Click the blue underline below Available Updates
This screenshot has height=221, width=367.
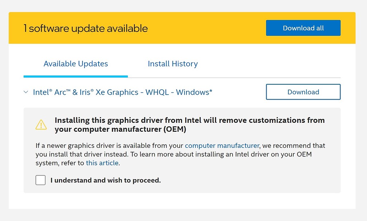(x=76, y=76)
